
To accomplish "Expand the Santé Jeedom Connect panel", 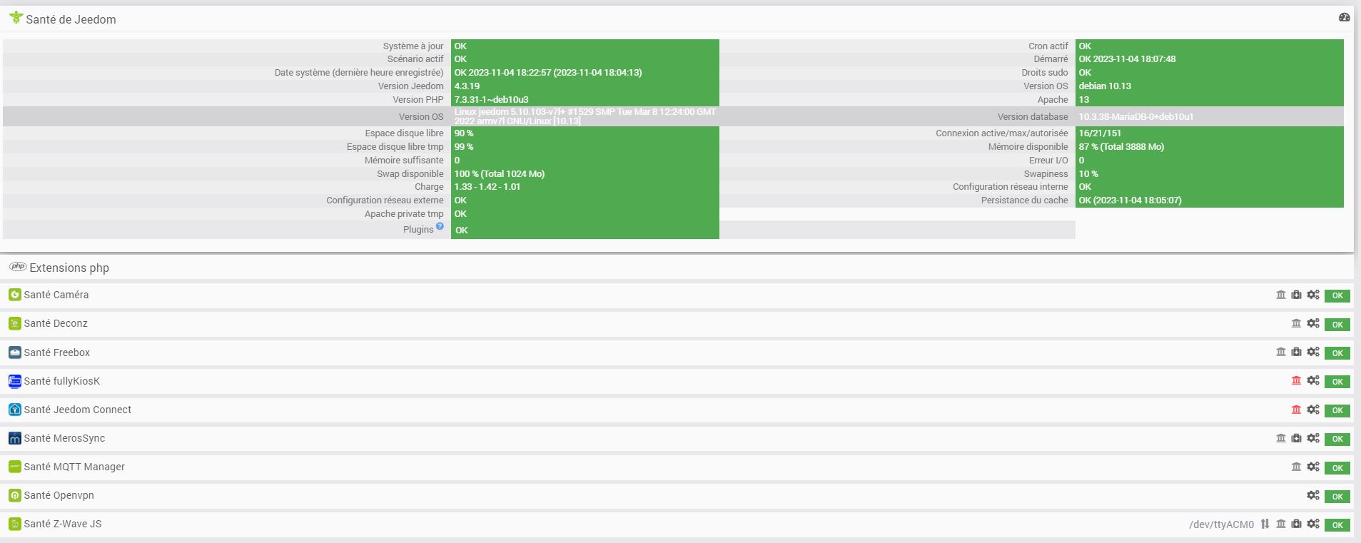I will click(x=78, y=410).
